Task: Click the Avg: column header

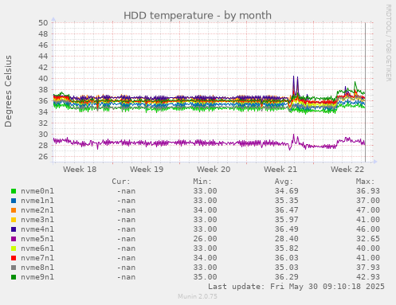Action: click(x=284, y=182)
